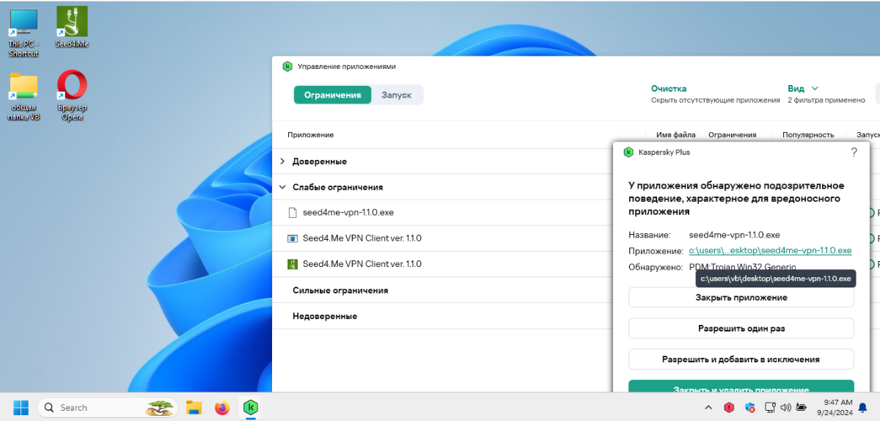Open help question mark in Kaspersky Plus popup
This screenshot has width=880, height=421.
[854, 153]
